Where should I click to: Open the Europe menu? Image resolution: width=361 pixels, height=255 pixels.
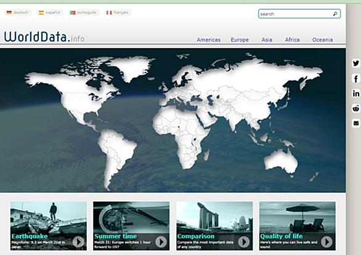click(240, 40)
